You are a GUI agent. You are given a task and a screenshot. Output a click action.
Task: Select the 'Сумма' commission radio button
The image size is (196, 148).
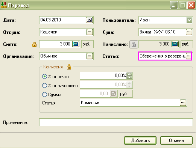coord(44,95)
